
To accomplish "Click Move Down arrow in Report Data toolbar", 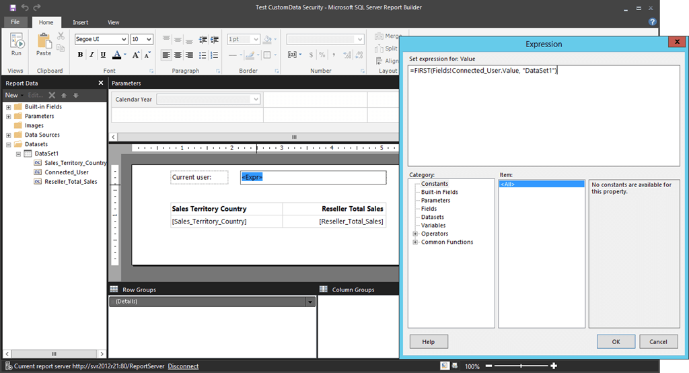I will pyautogui.click(x=75, y=95).
